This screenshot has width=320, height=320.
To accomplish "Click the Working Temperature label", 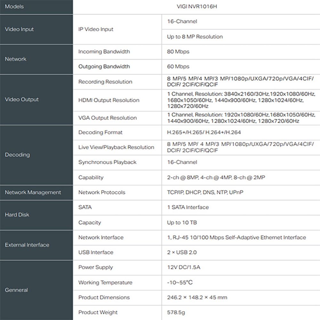I will [105, 283].
